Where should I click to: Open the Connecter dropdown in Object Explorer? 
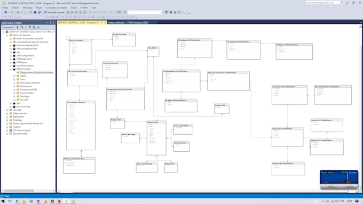click(x=9, y=27)
